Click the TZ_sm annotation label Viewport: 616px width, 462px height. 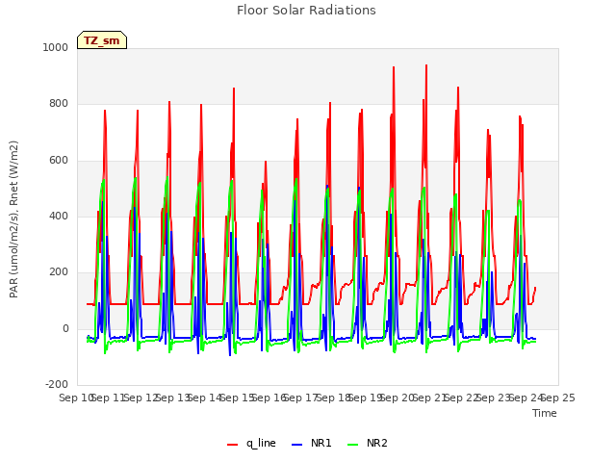pos(102,40)
